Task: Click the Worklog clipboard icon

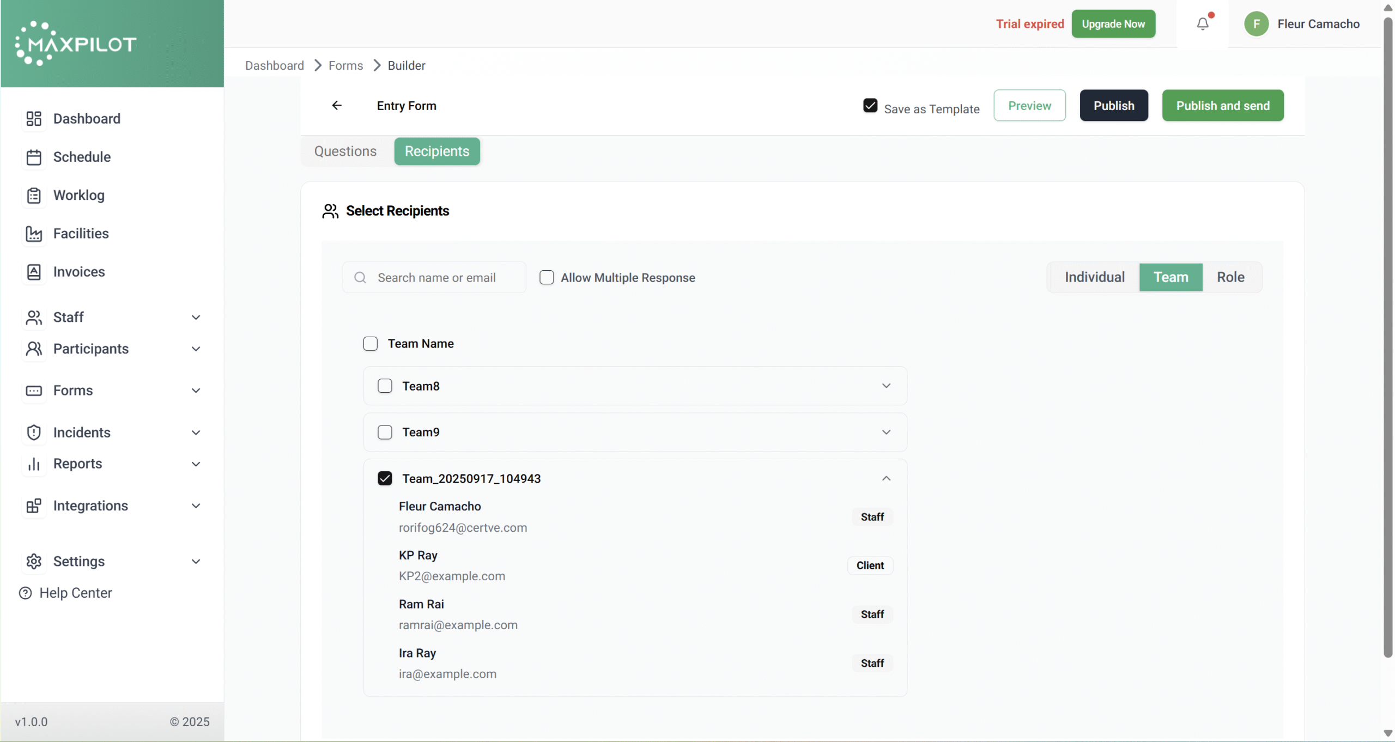Action: tap(34, 195)
